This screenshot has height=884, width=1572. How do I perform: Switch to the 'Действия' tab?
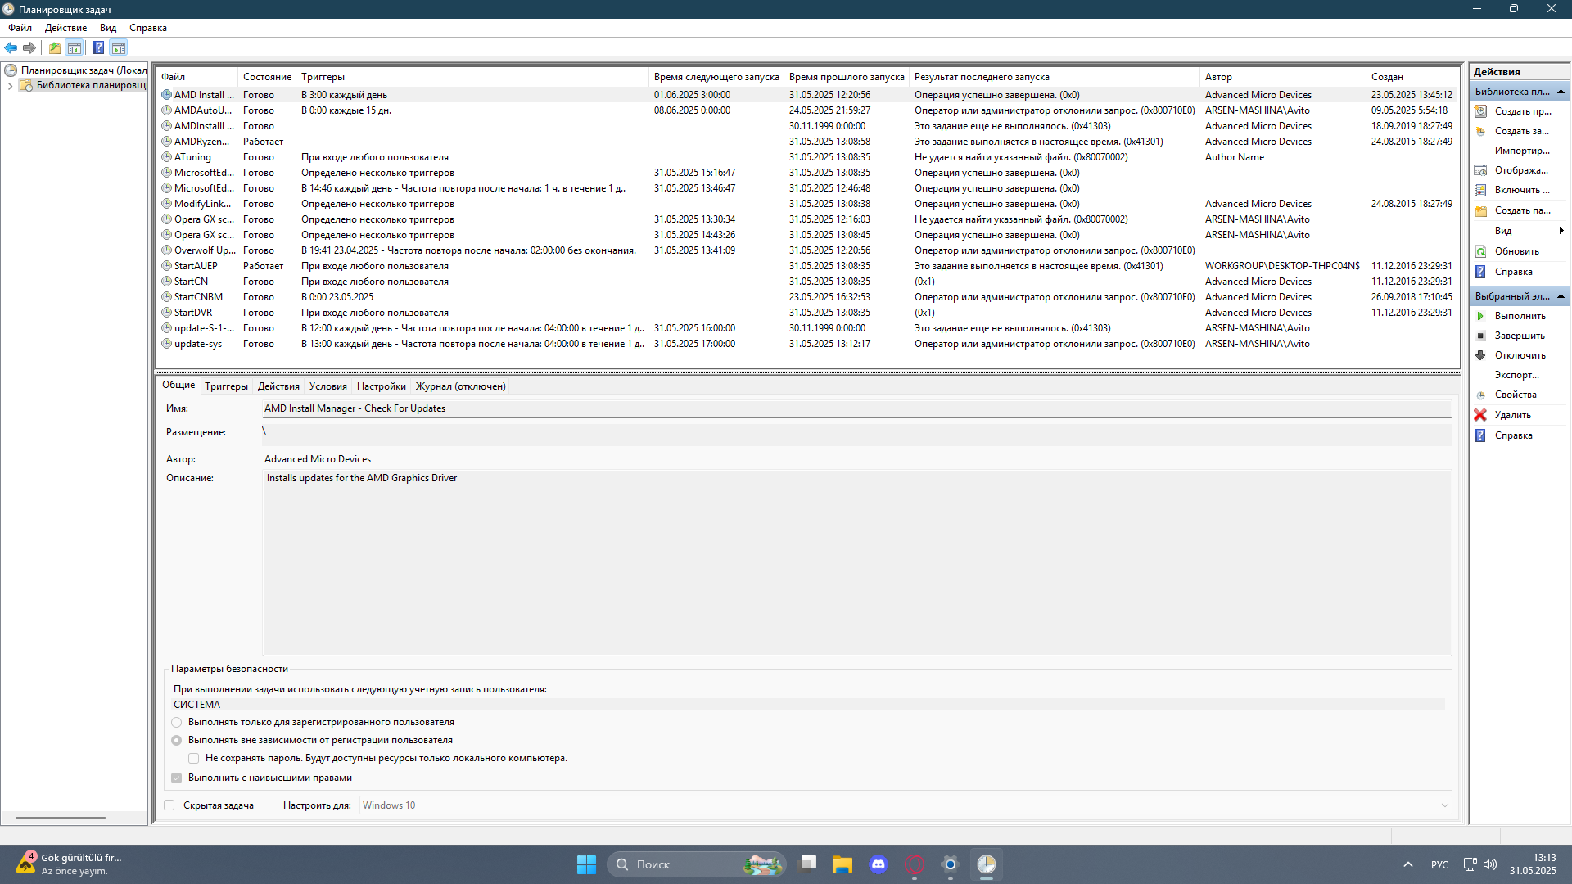pos(278,386)
